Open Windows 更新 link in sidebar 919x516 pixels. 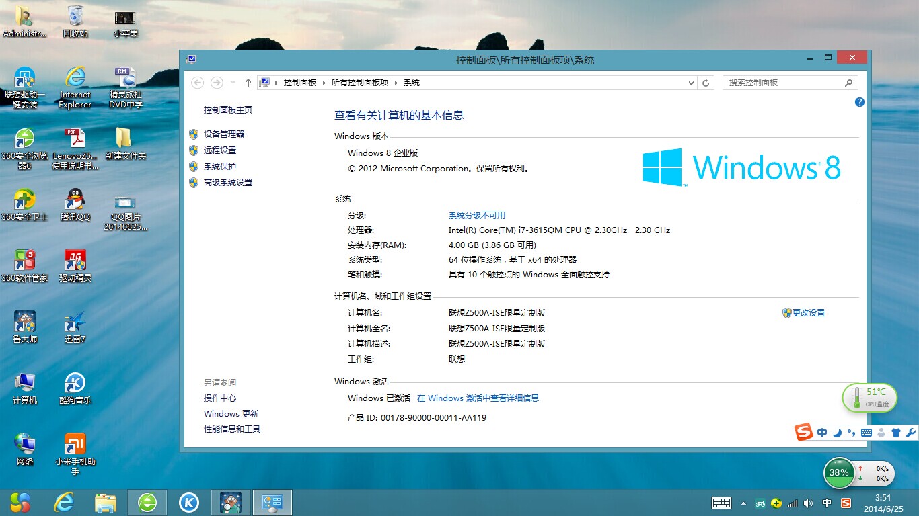coord(231,413)
